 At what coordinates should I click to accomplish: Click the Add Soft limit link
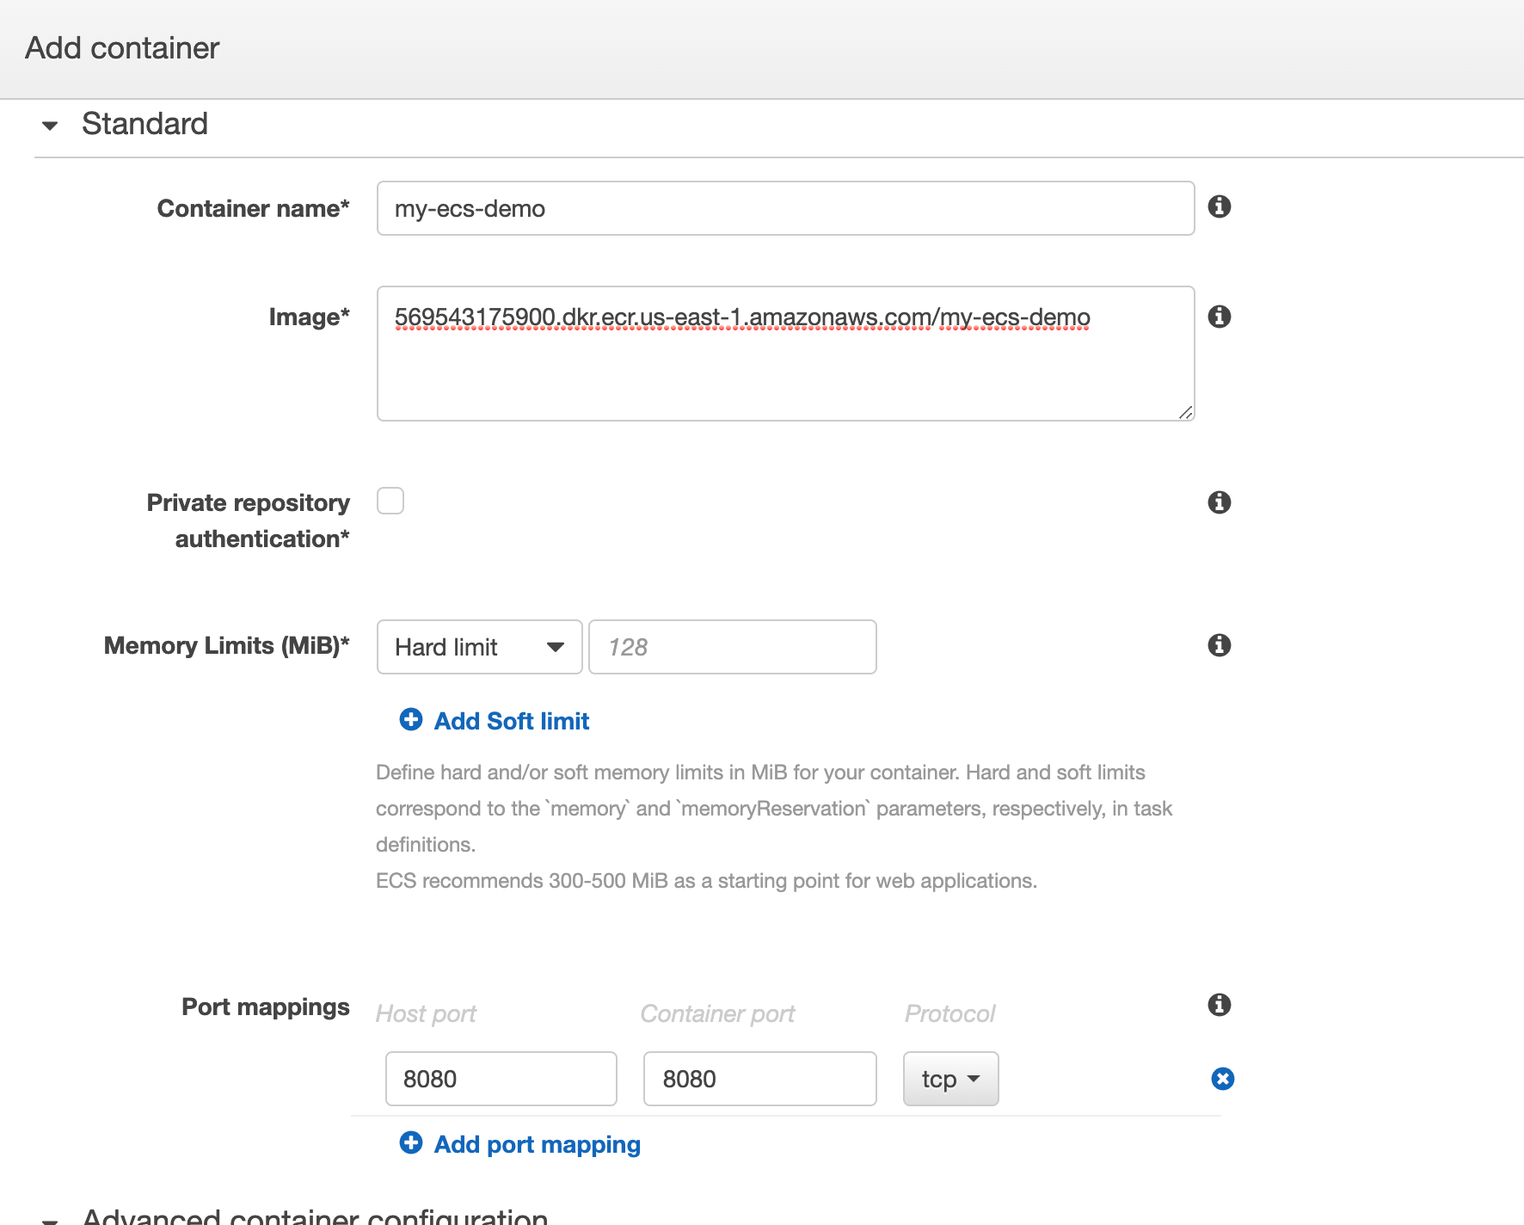pos(511,720)
